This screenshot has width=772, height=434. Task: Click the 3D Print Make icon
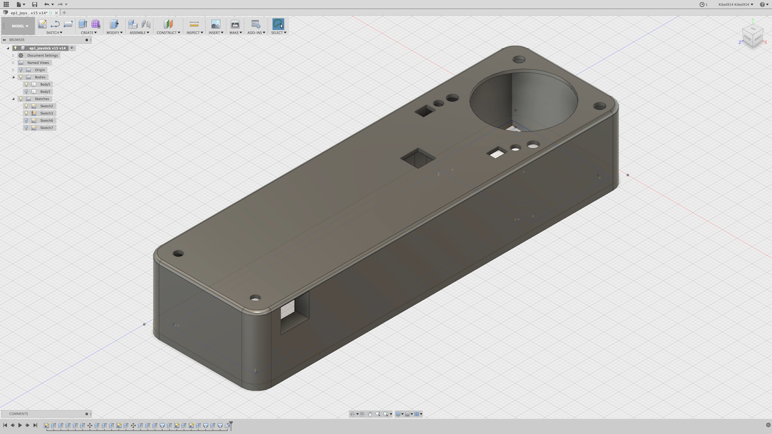point(235,24)
